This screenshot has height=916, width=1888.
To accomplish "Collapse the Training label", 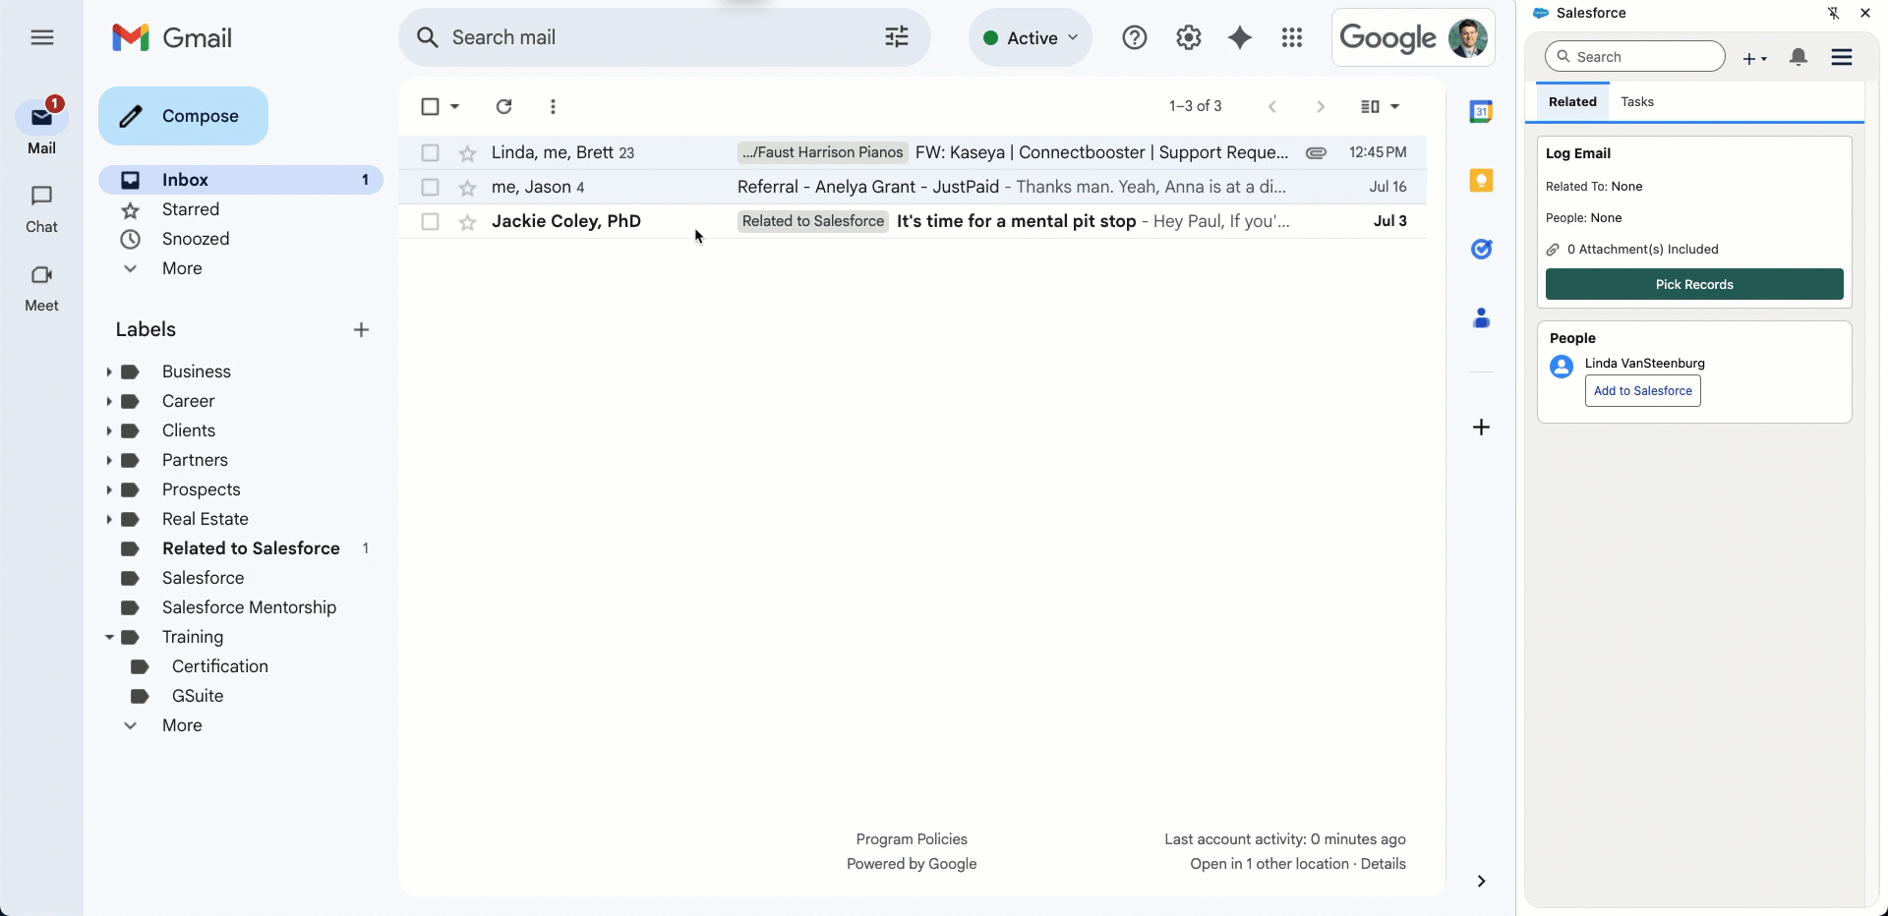I will tap(108, 637).
